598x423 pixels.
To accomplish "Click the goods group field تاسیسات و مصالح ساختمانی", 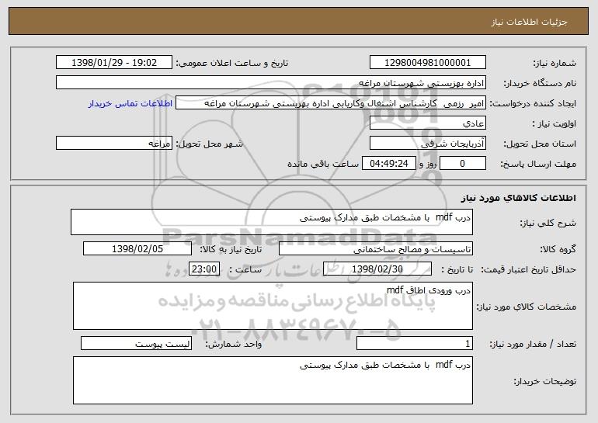I will (x=376, y=249).
